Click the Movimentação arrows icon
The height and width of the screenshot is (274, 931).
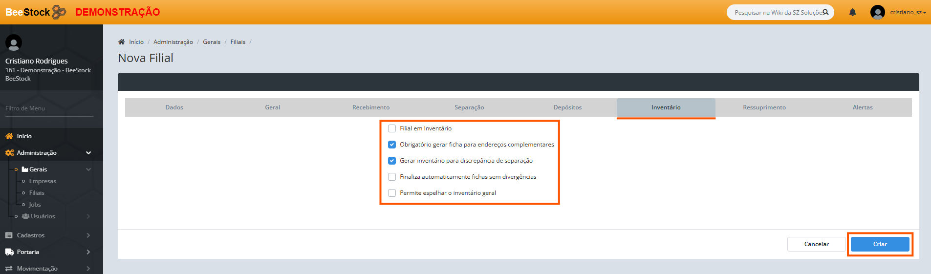(x=9, y=269)
